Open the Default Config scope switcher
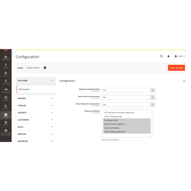Screen dimensions: 191x191 [x=33, y=68]
